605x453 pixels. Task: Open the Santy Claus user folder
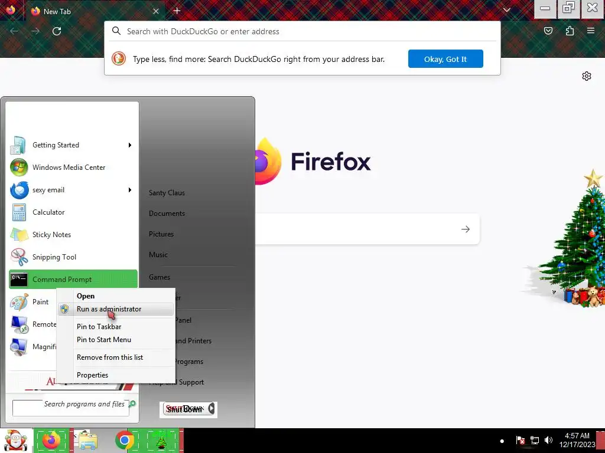pyautogui.click(x=167, y=193)
